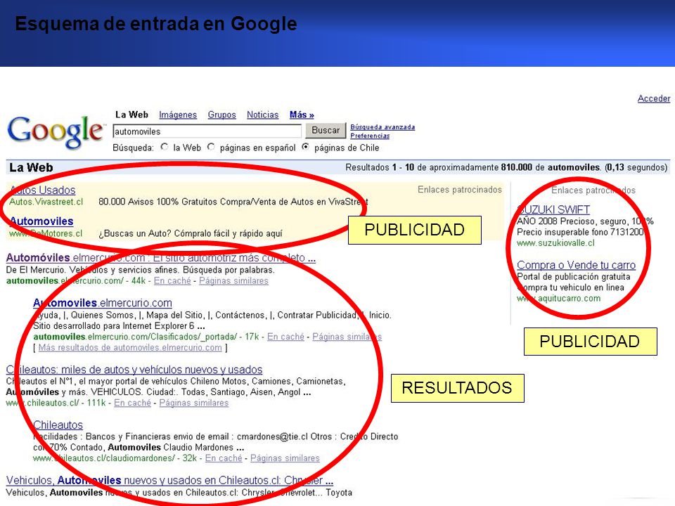Click 'Páginas similares' for 44k elmercurio result
The height and width of the screenshot is (506, 675).
(x=233, y=281)
